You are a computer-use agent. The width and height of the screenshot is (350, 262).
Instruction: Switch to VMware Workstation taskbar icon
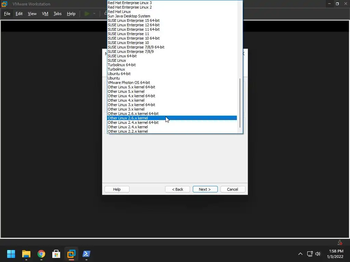pos(71,254)
